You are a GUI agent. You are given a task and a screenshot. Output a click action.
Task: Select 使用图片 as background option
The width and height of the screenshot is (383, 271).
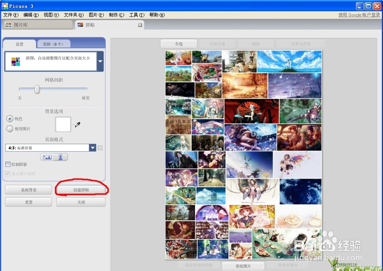10,129
